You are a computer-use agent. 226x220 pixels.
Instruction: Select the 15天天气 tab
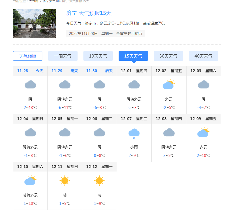pos(133,56)
